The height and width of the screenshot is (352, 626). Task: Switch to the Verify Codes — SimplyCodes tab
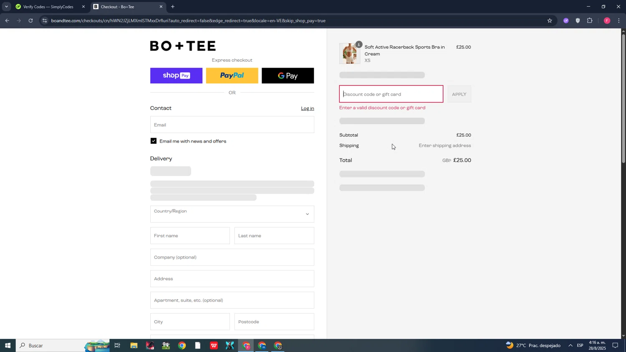pyautogui.click(x=48, y=7)
